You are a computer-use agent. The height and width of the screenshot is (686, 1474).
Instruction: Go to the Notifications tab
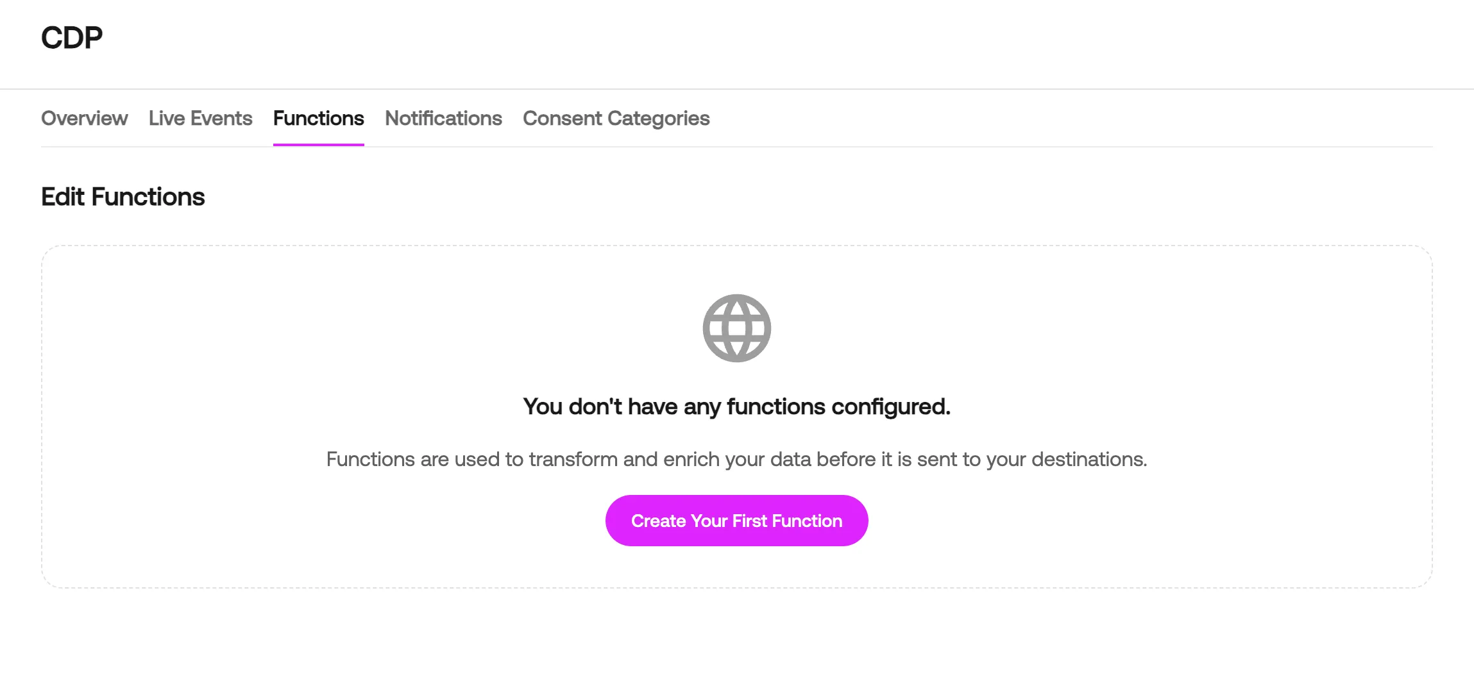click(x=443, y=118)
